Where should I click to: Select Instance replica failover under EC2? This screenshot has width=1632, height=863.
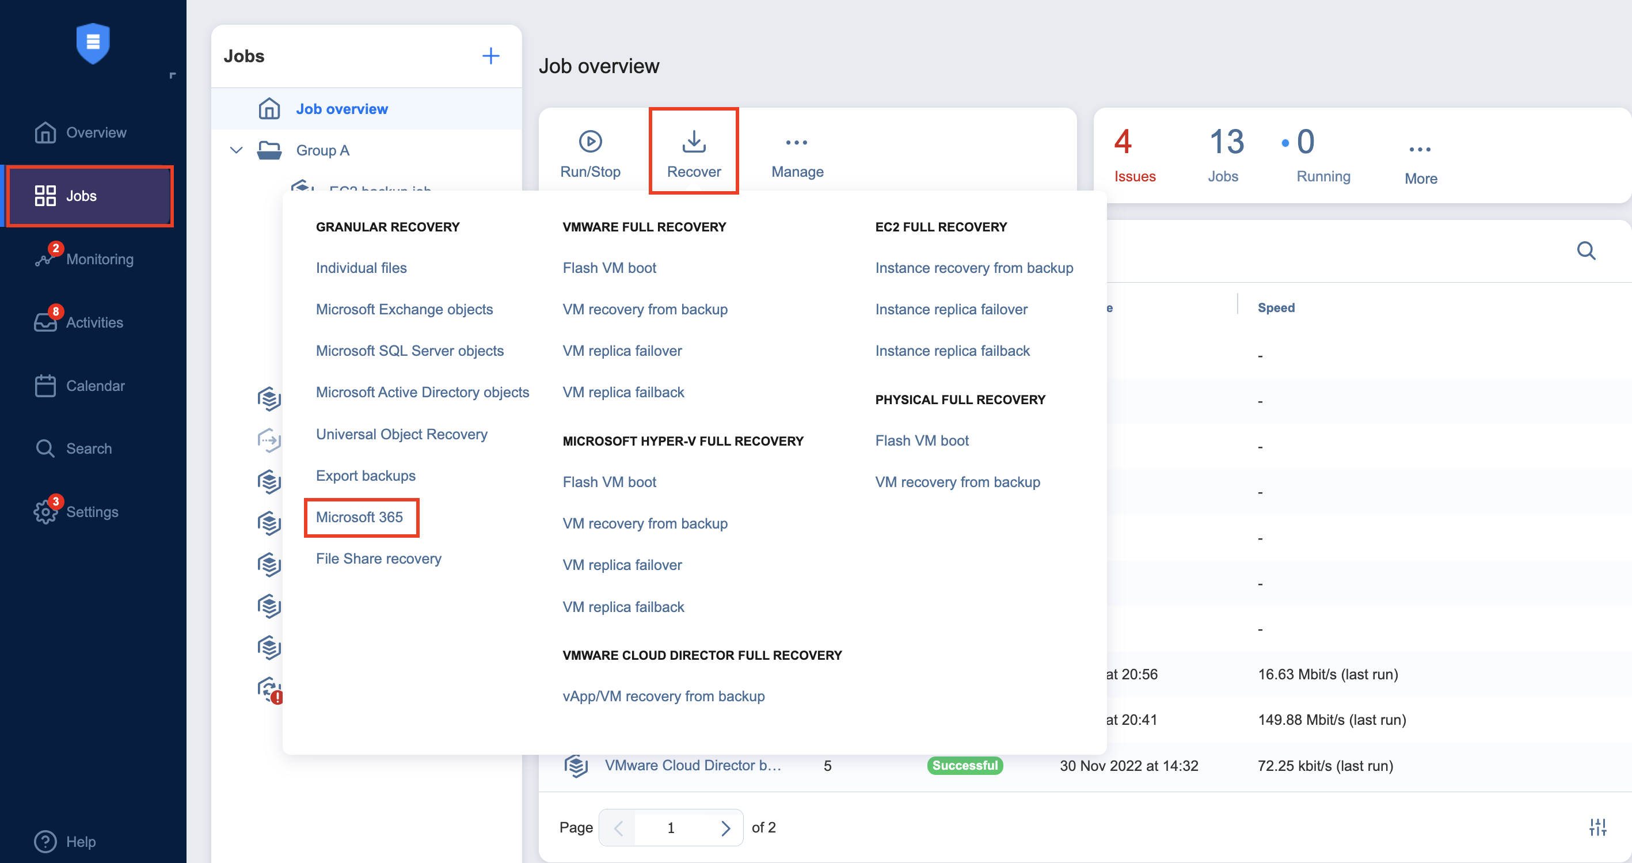pos(951,309)
